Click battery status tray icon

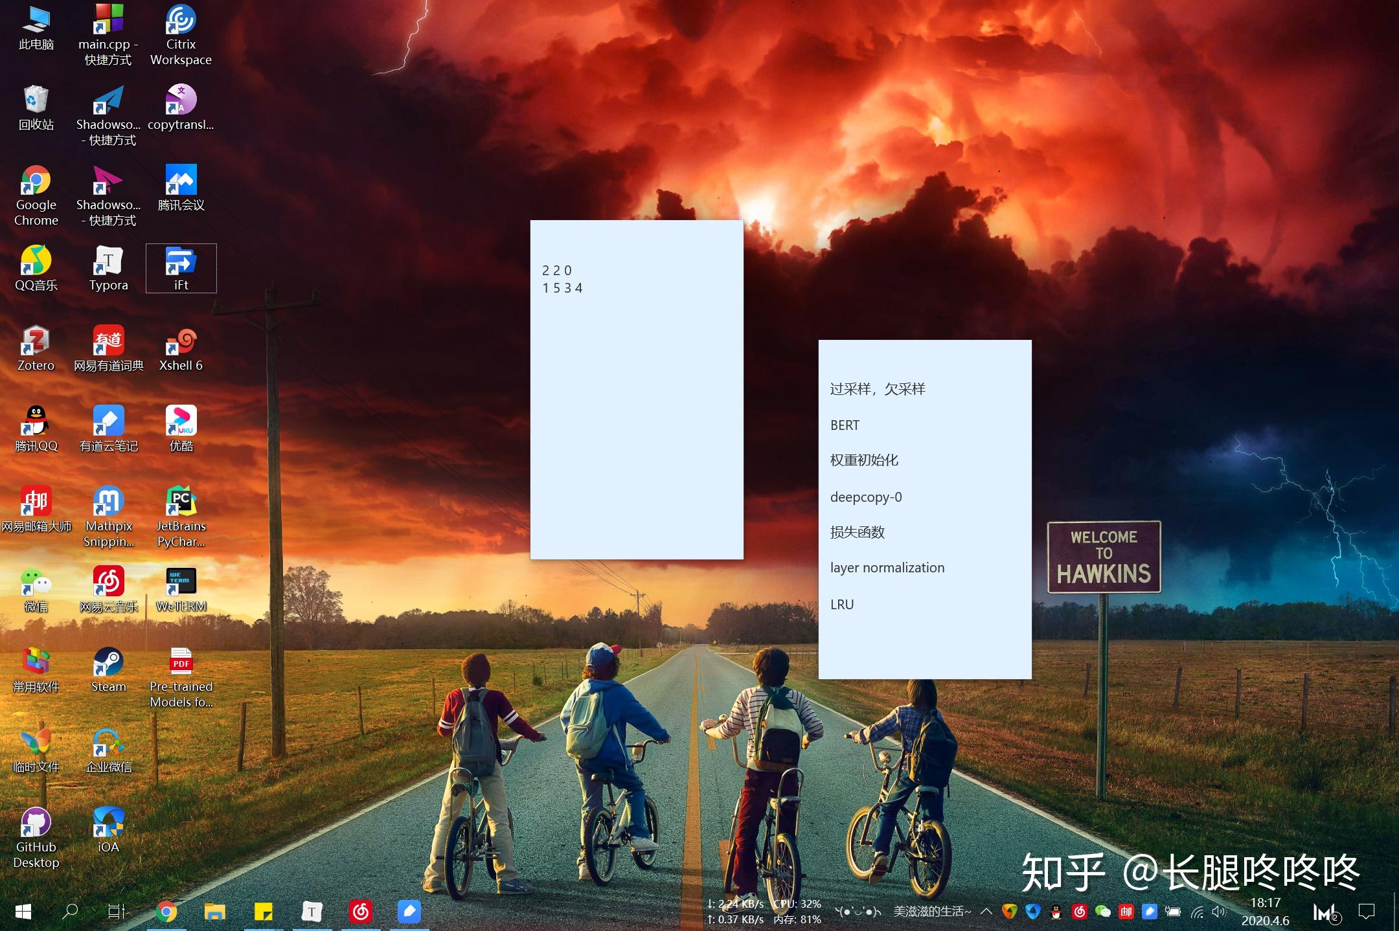point(1173,912)
